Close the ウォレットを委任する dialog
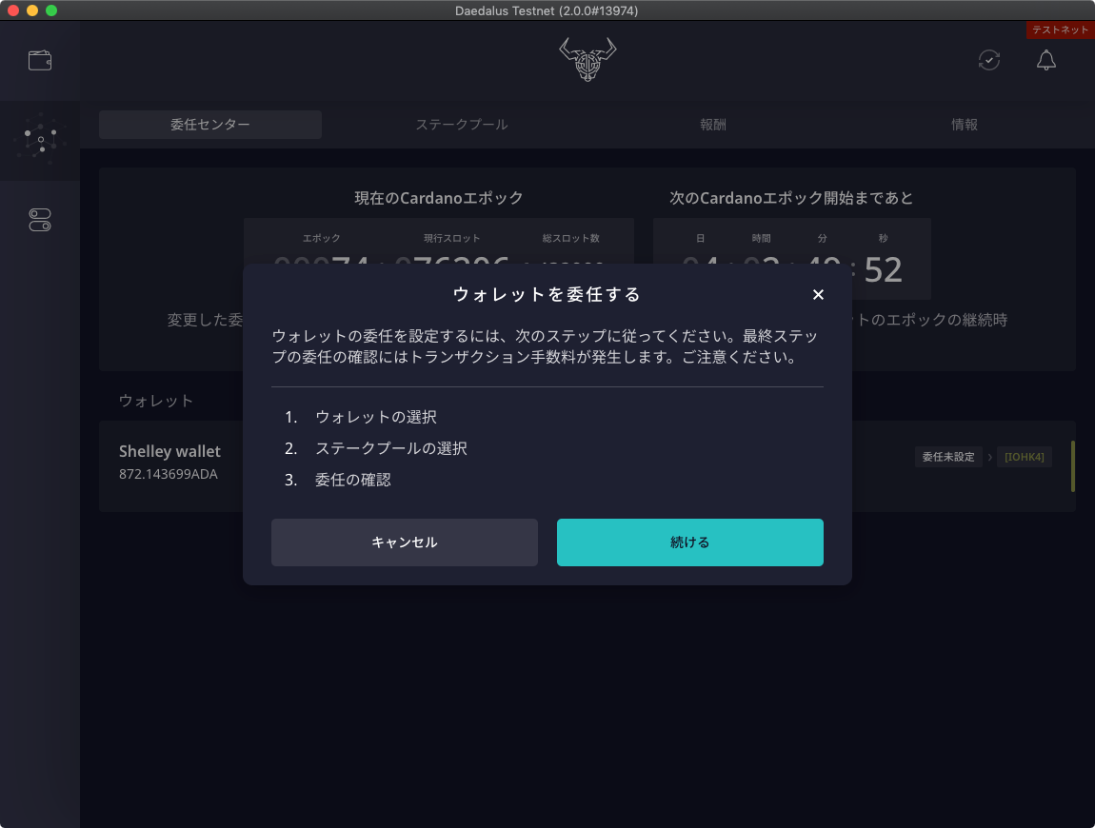Image resolution: width=1095 pixels, height=828 pixels. (x=819, y=295)
